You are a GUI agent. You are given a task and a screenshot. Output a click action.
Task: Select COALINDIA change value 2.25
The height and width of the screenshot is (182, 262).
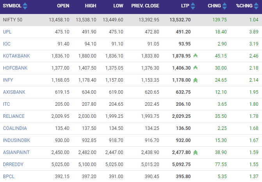[x=222, y=128]
